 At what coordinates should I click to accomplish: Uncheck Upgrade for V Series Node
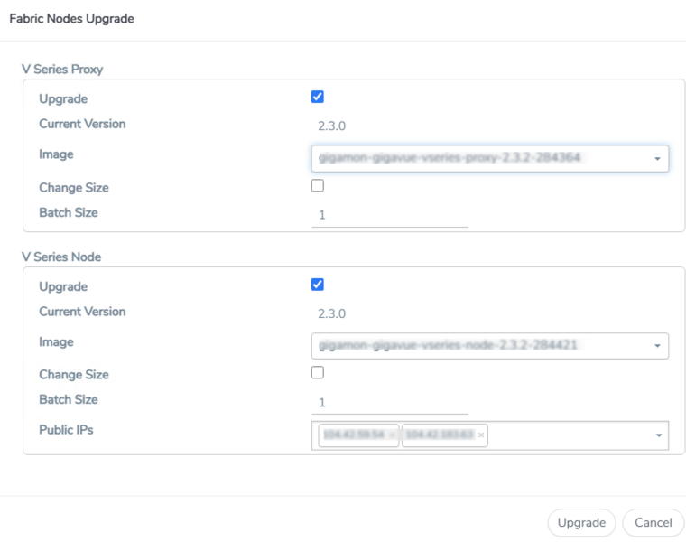coord(317,285)
